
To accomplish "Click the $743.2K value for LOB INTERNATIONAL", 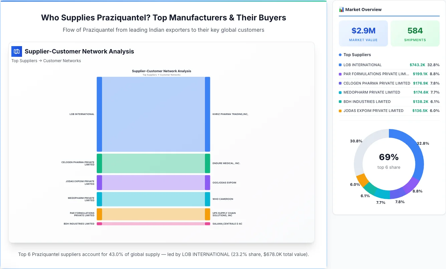I will coord(420,65).
